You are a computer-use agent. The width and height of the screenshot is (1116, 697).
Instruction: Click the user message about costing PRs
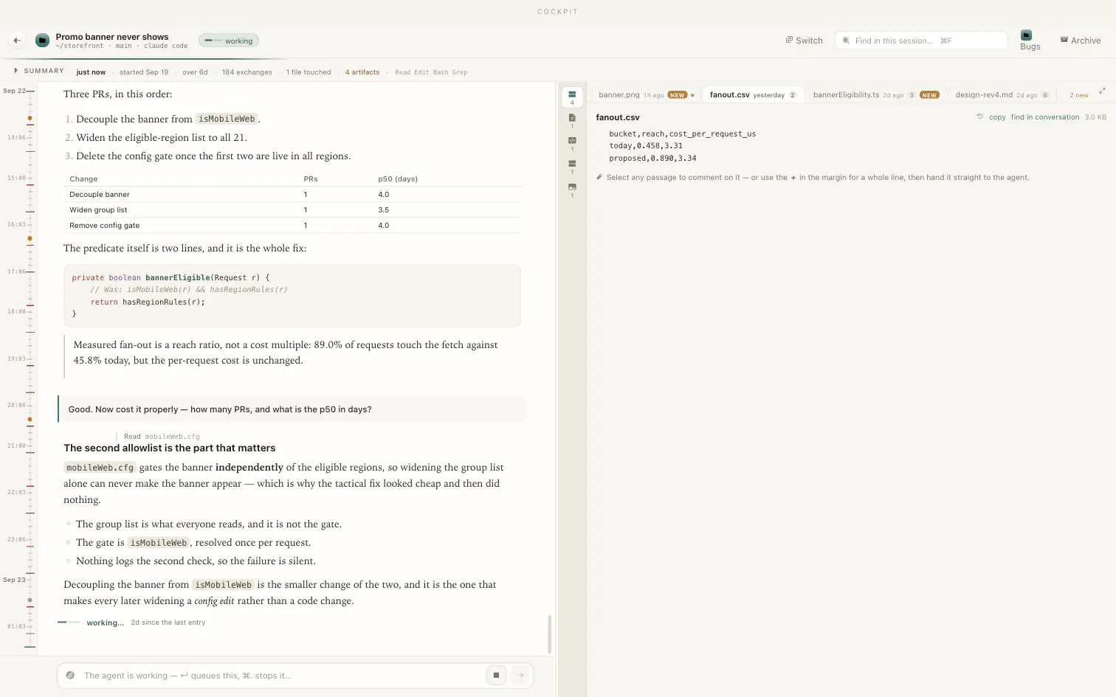(292, 409)
